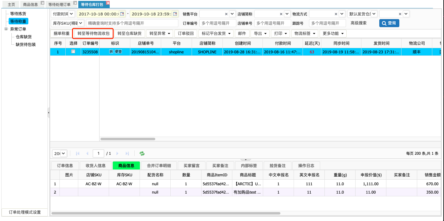Viewport: 444px width, 221px height.
Task: Jump to first page arrow
Action: [78, 153]
